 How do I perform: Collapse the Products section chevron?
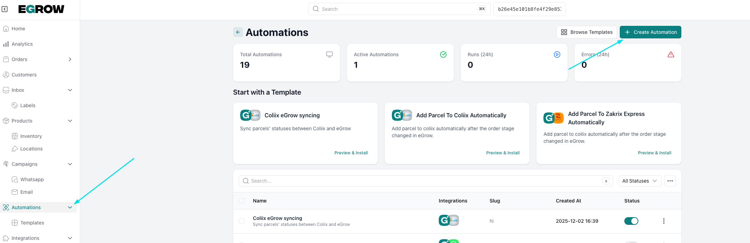(70, 121)
